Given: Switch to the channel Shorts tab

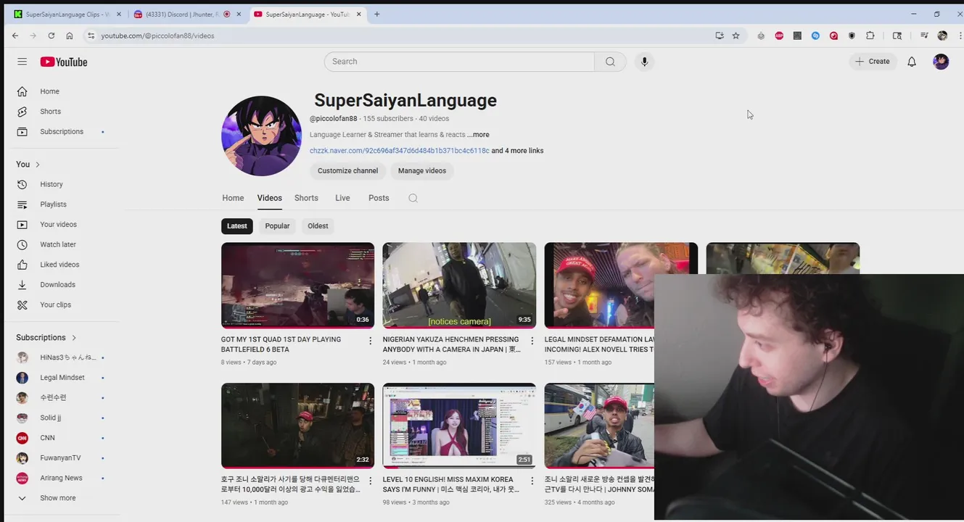Looking at the screenshot, I should (x=306, y=198).
